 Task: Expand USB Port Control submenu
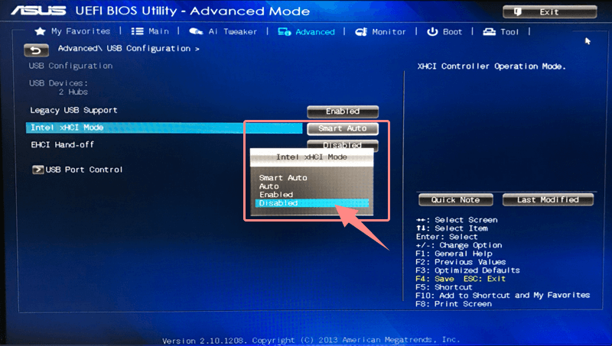[x=84, y=170]
